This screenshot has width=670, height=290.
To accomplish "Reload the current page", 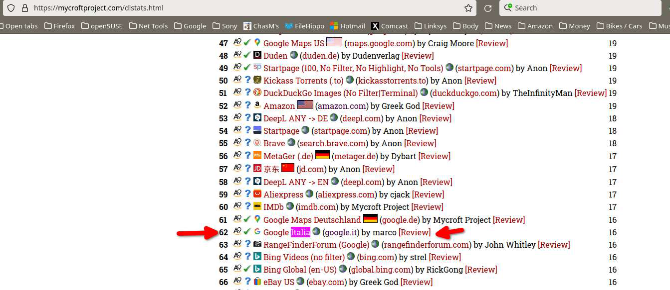I will [488, 8].
